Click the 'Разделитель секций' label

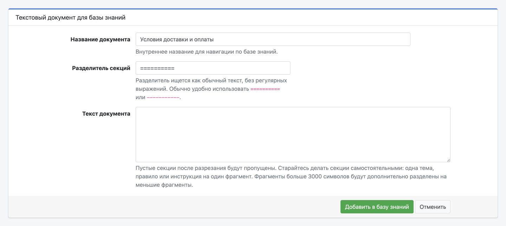(101, 68)
